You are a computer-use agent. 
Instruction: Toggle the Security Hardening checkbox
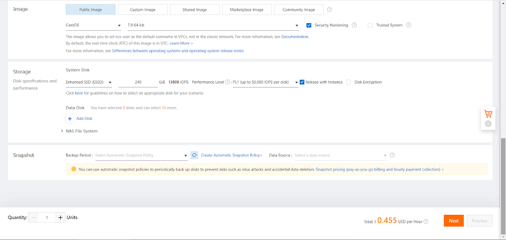pyautogui.click(x=309, y=25)
